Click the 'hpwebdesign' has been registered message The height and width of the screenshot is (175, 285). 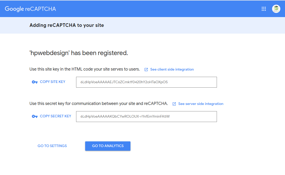click(x=79, y=53)
